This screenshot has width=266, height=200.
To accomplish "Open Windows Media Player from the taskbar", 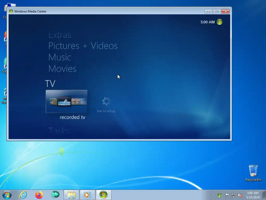I will pos(87,195).
